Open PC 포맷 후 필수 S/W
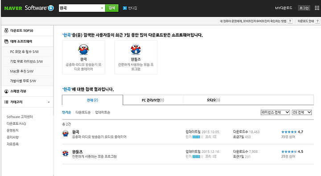This screenshot has width=321, height=176. [x=25, y=52]
